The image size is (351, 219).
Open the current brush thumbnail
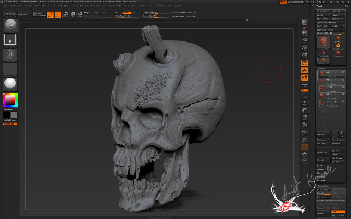click(x=10, y=25)
